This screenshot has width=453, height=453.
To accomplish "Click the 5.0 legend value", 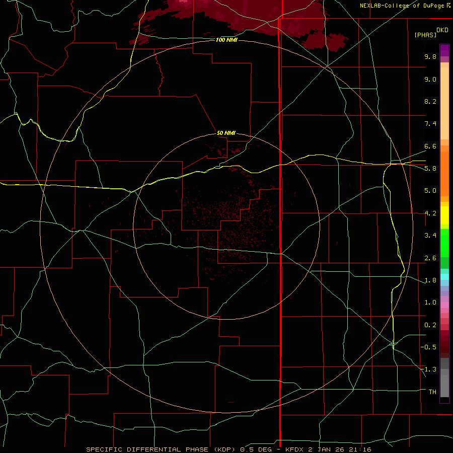I will click(430, 191).
